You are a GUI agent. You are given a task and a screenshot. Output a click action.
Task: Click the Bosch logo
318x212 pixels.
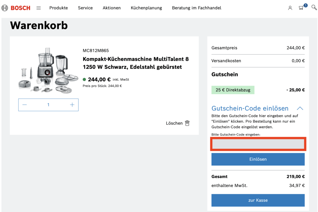pyautogui.click(x=16, y=8)
